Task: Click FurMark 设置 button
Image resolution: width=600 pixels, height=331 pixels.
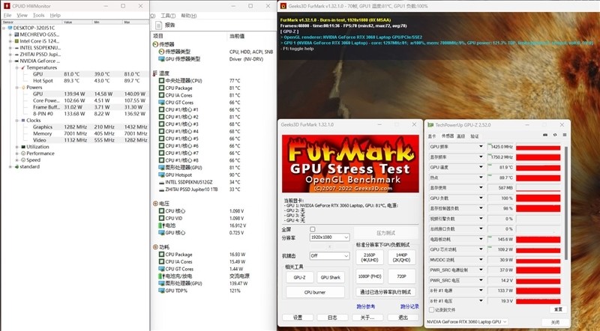Action: tap(298, 318)
